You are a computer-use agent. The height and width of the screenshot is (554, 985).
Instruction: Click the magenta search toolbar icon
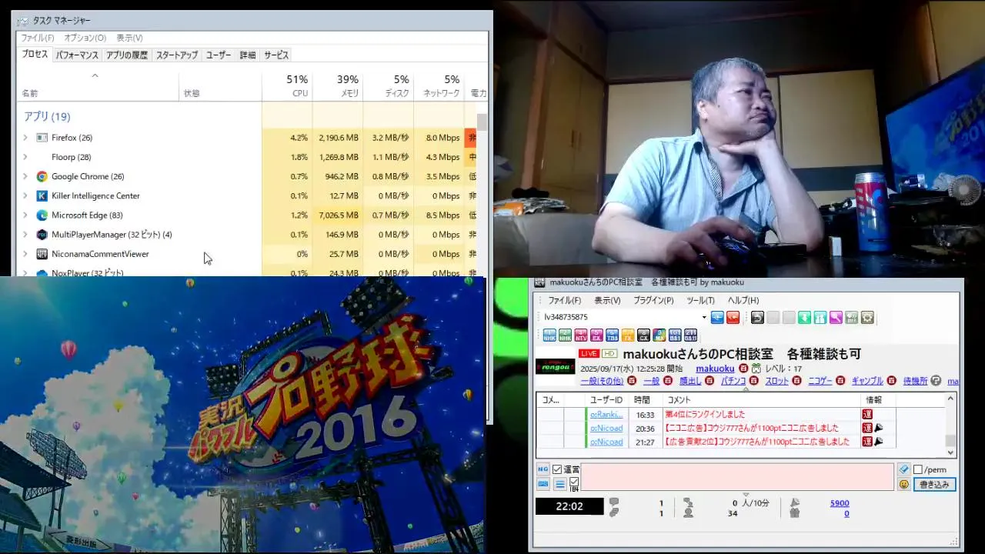(836, 317)
